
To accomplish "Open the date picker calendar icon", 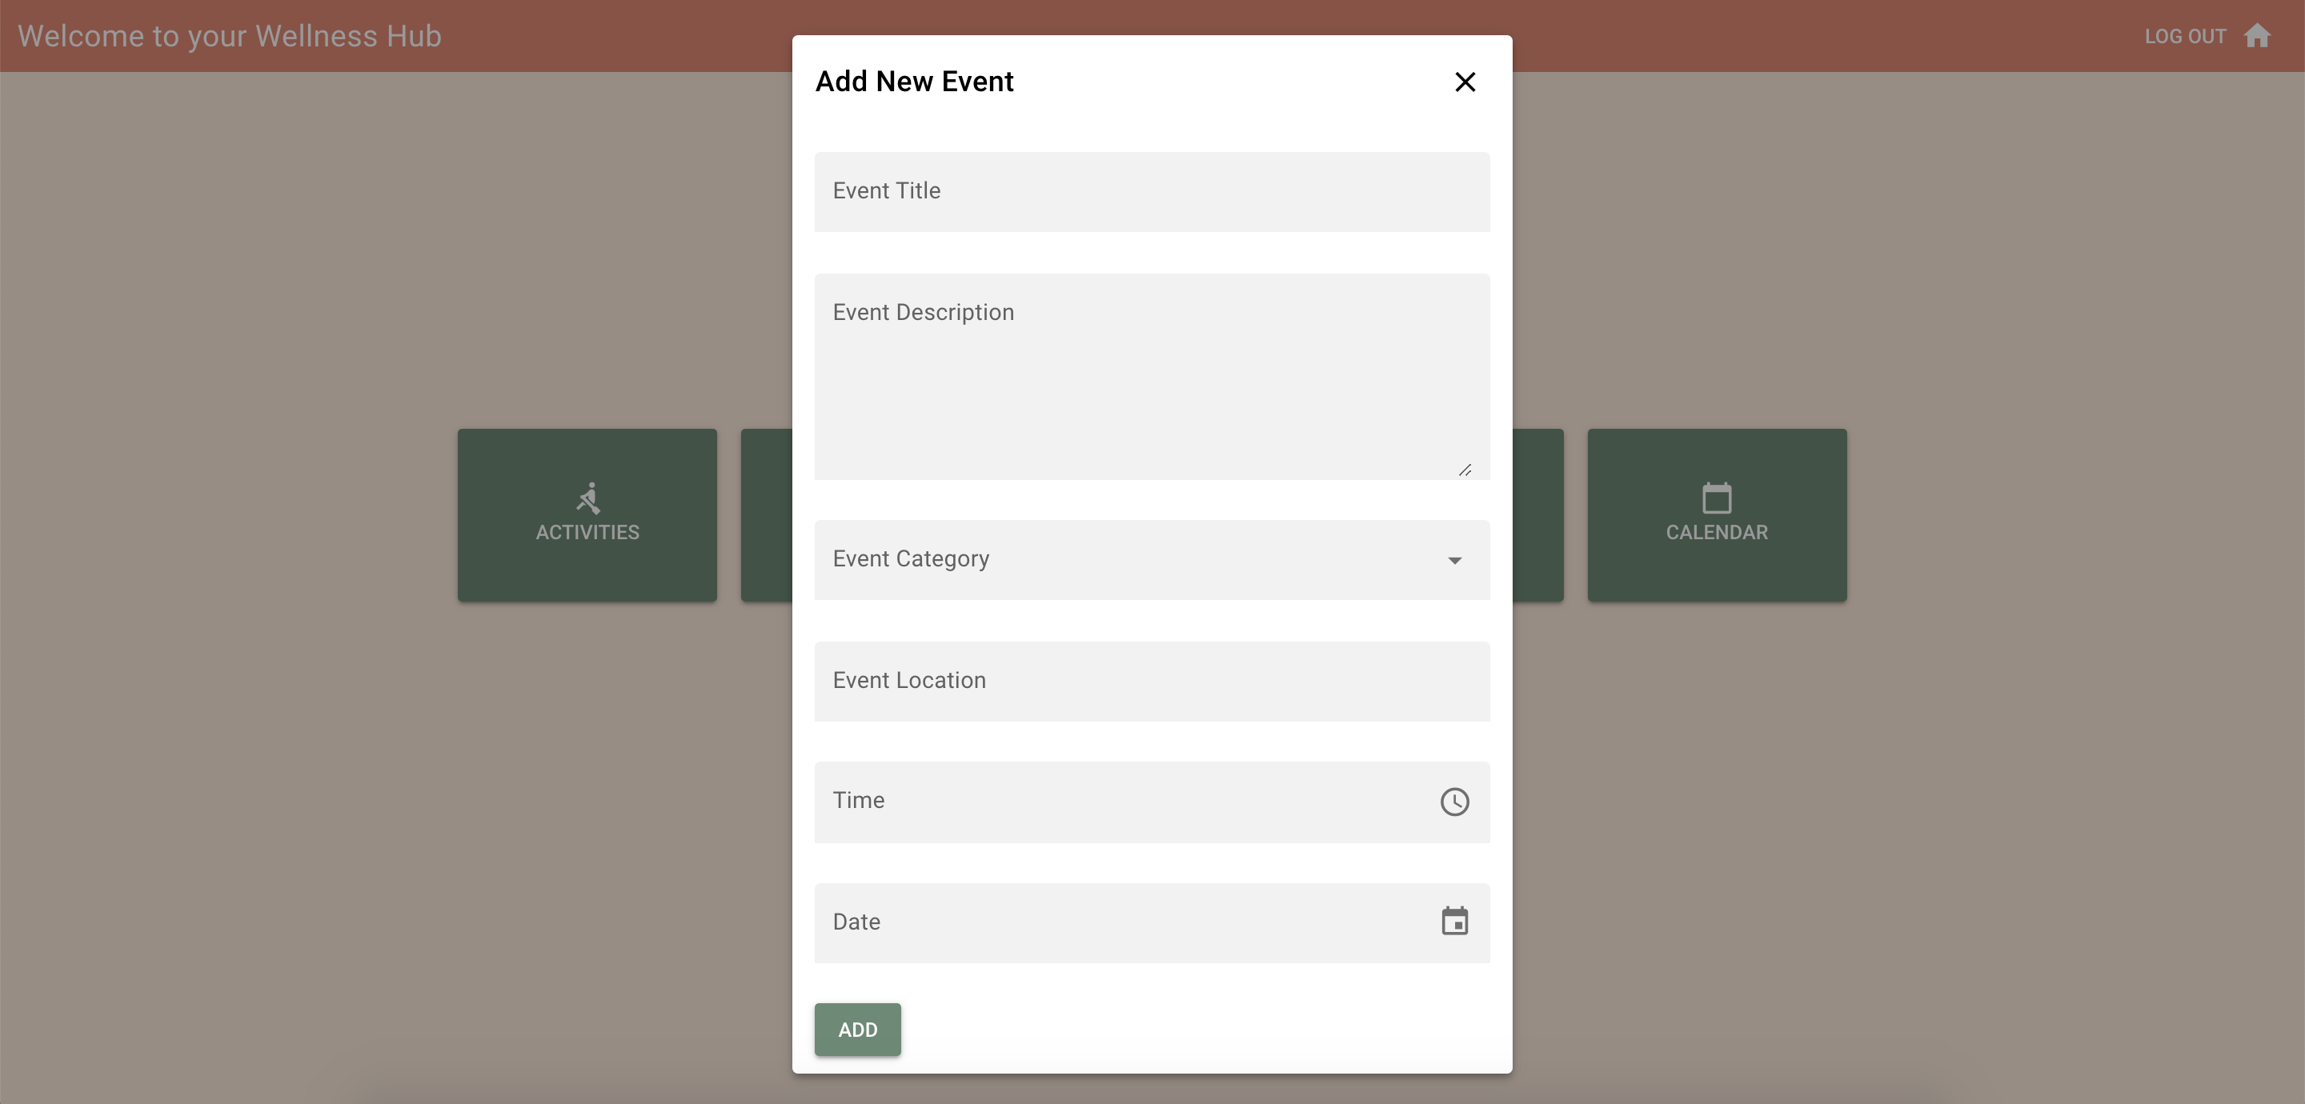I will click(x=1454, y=922).
